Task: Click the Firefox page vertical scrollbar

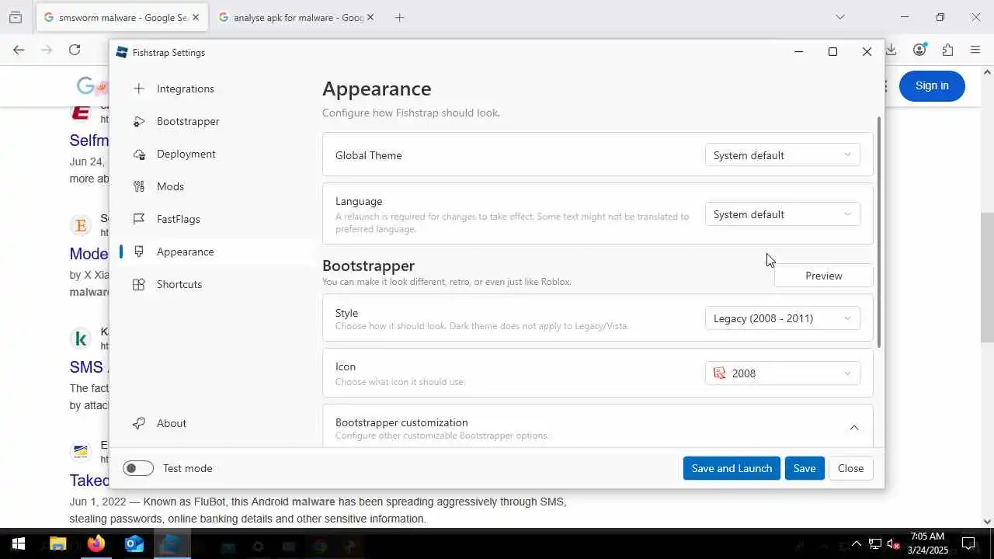Action: coord(987,277)
